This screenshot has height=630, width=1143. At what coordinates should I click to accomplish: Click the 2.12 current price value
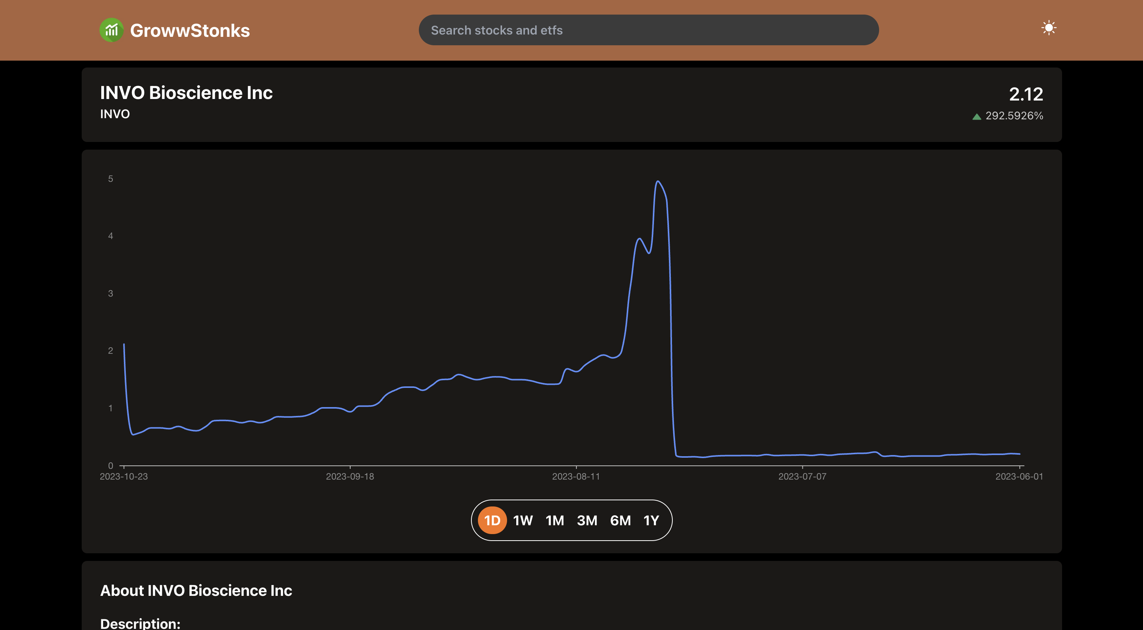(1025, 94)
